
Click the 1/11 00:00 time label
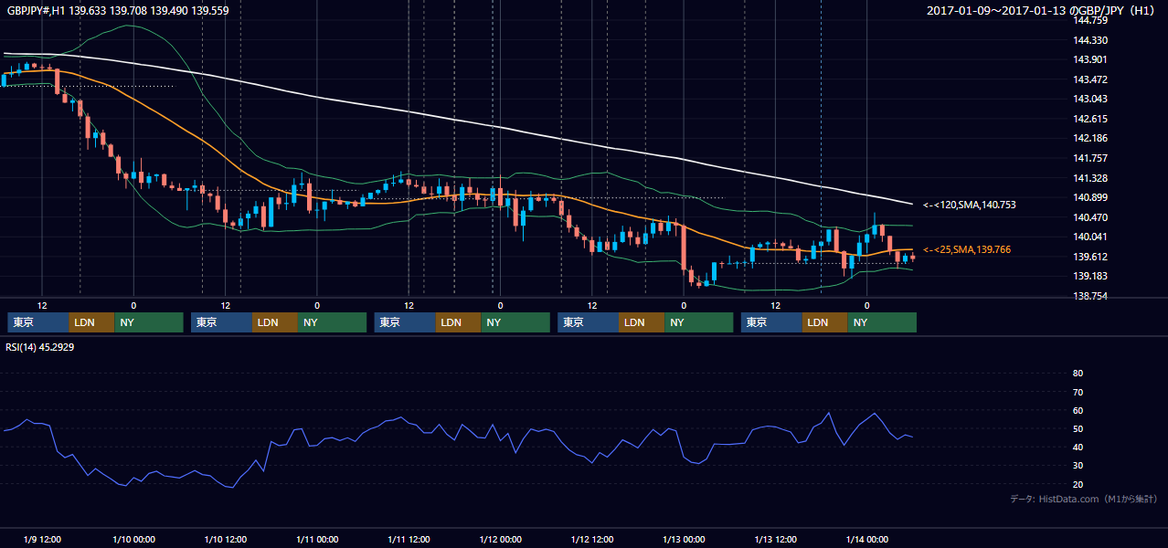pyautogui.click(x=317, y=539)
